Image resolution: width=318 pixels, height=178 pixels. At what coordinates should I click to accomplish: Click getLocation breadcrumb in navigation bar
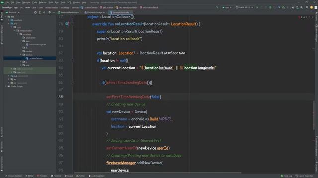coord(107,8)
